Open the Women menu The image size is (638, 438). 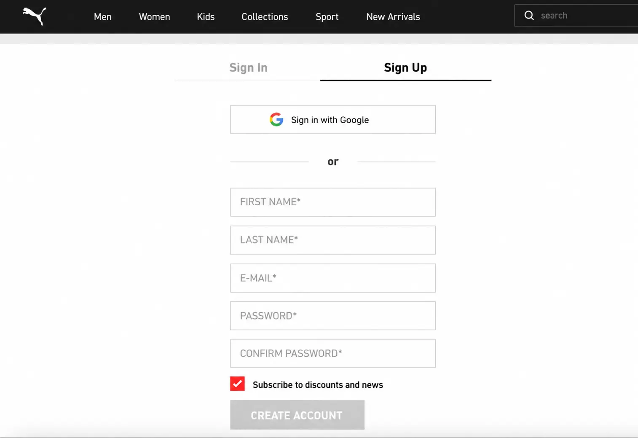coord(155,17)
